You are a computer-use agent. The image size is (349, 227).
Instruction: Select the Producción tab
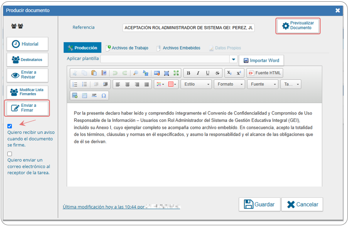[x=82, y=48]
